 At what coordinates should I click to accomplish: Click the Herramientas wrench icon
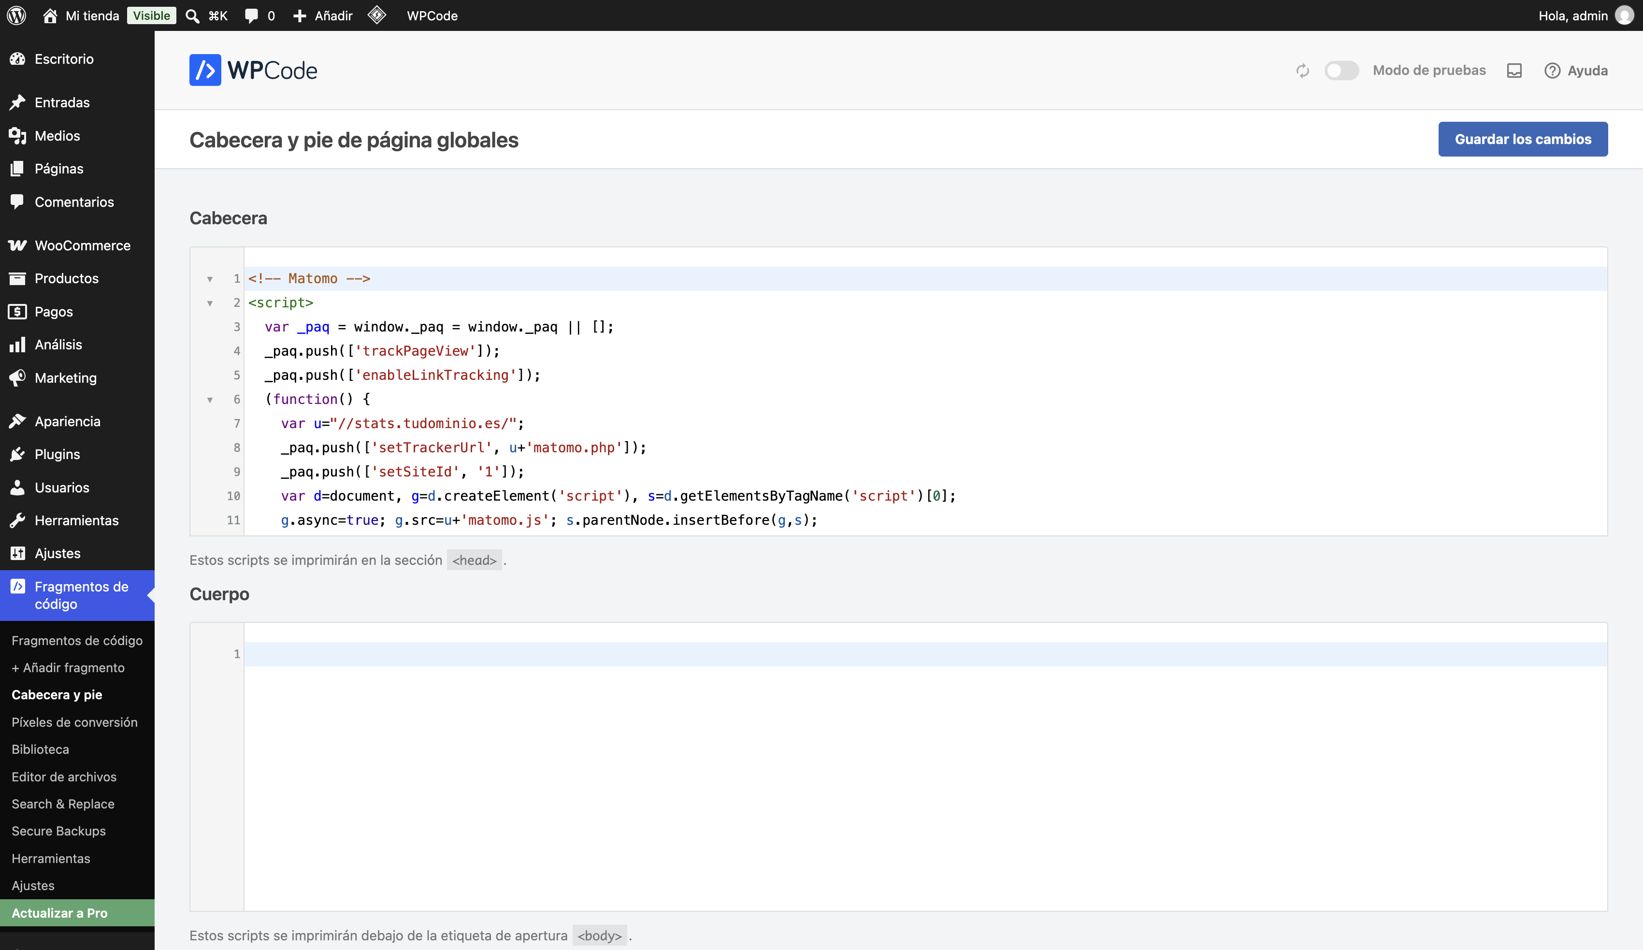point(17,520)
